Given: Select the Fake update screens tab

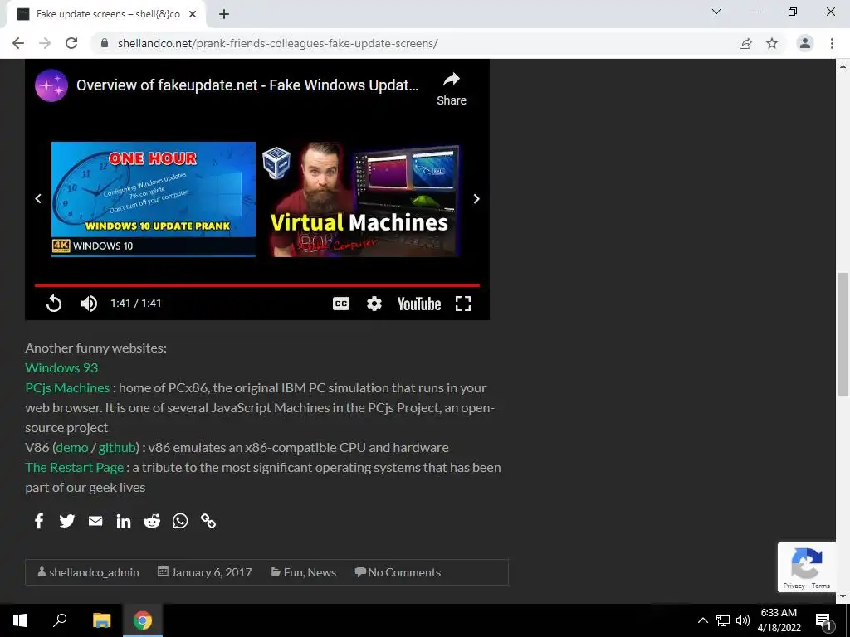Looking at the screenshot, I should 106,14.
